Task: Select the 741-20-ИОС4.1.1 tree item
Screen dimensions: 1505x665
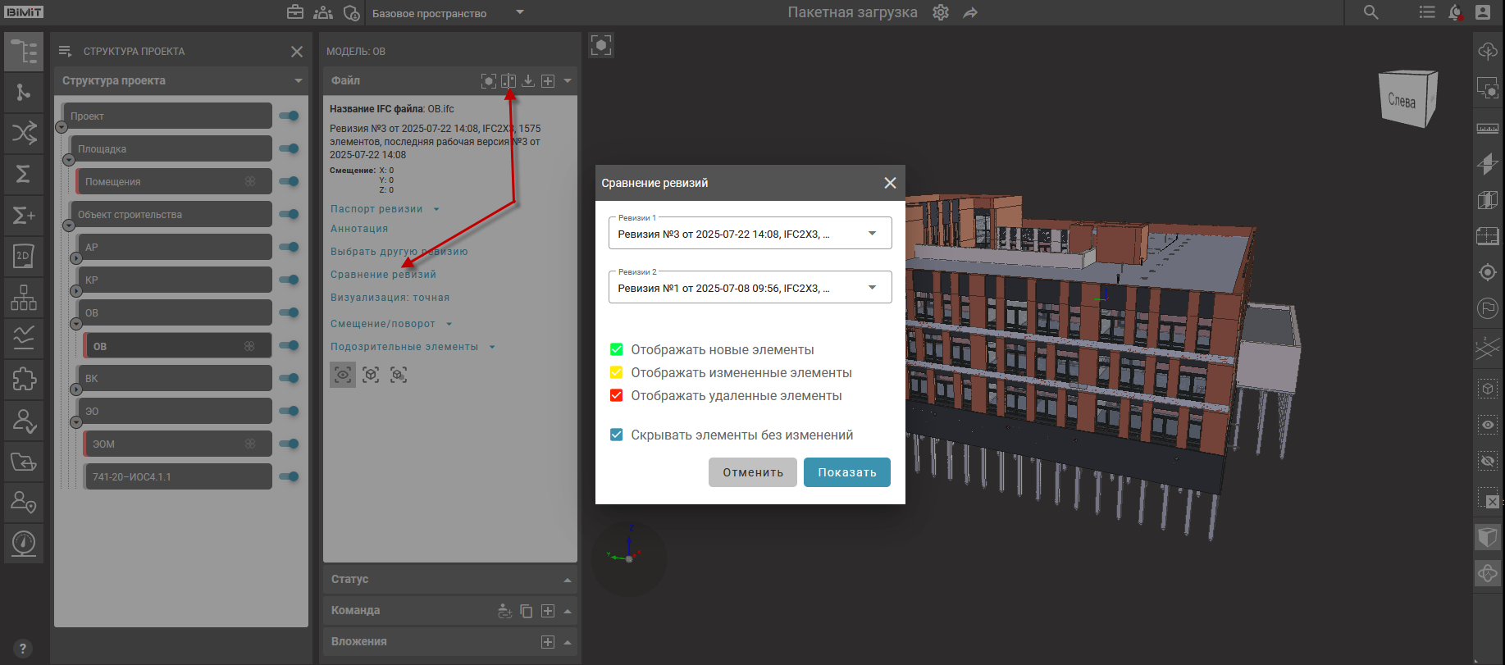Action: 177,476
